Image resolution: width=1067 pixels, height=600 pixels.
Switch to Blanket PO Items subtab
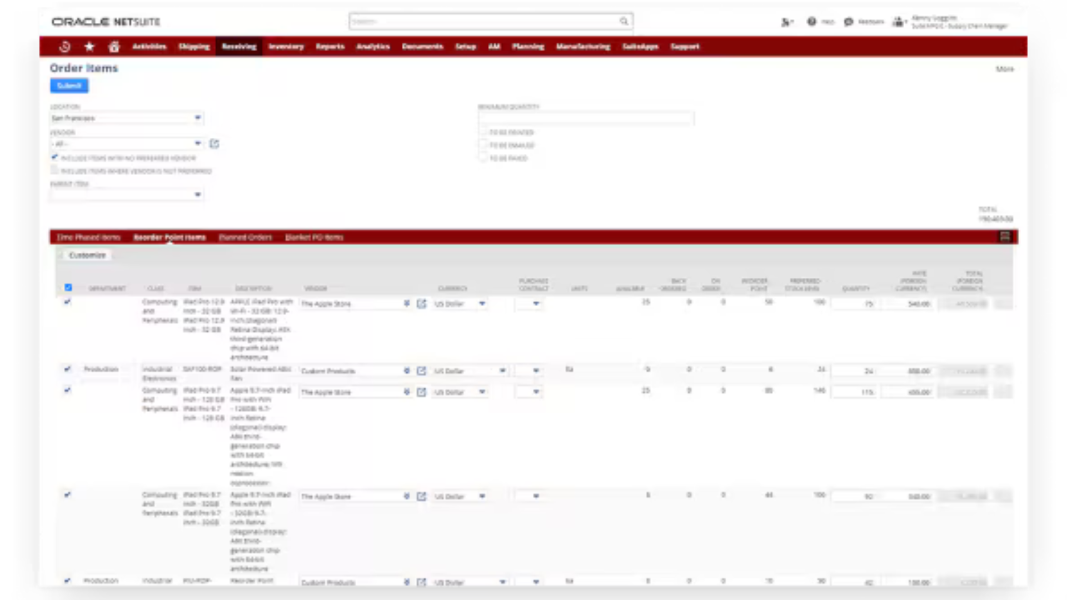314,237
